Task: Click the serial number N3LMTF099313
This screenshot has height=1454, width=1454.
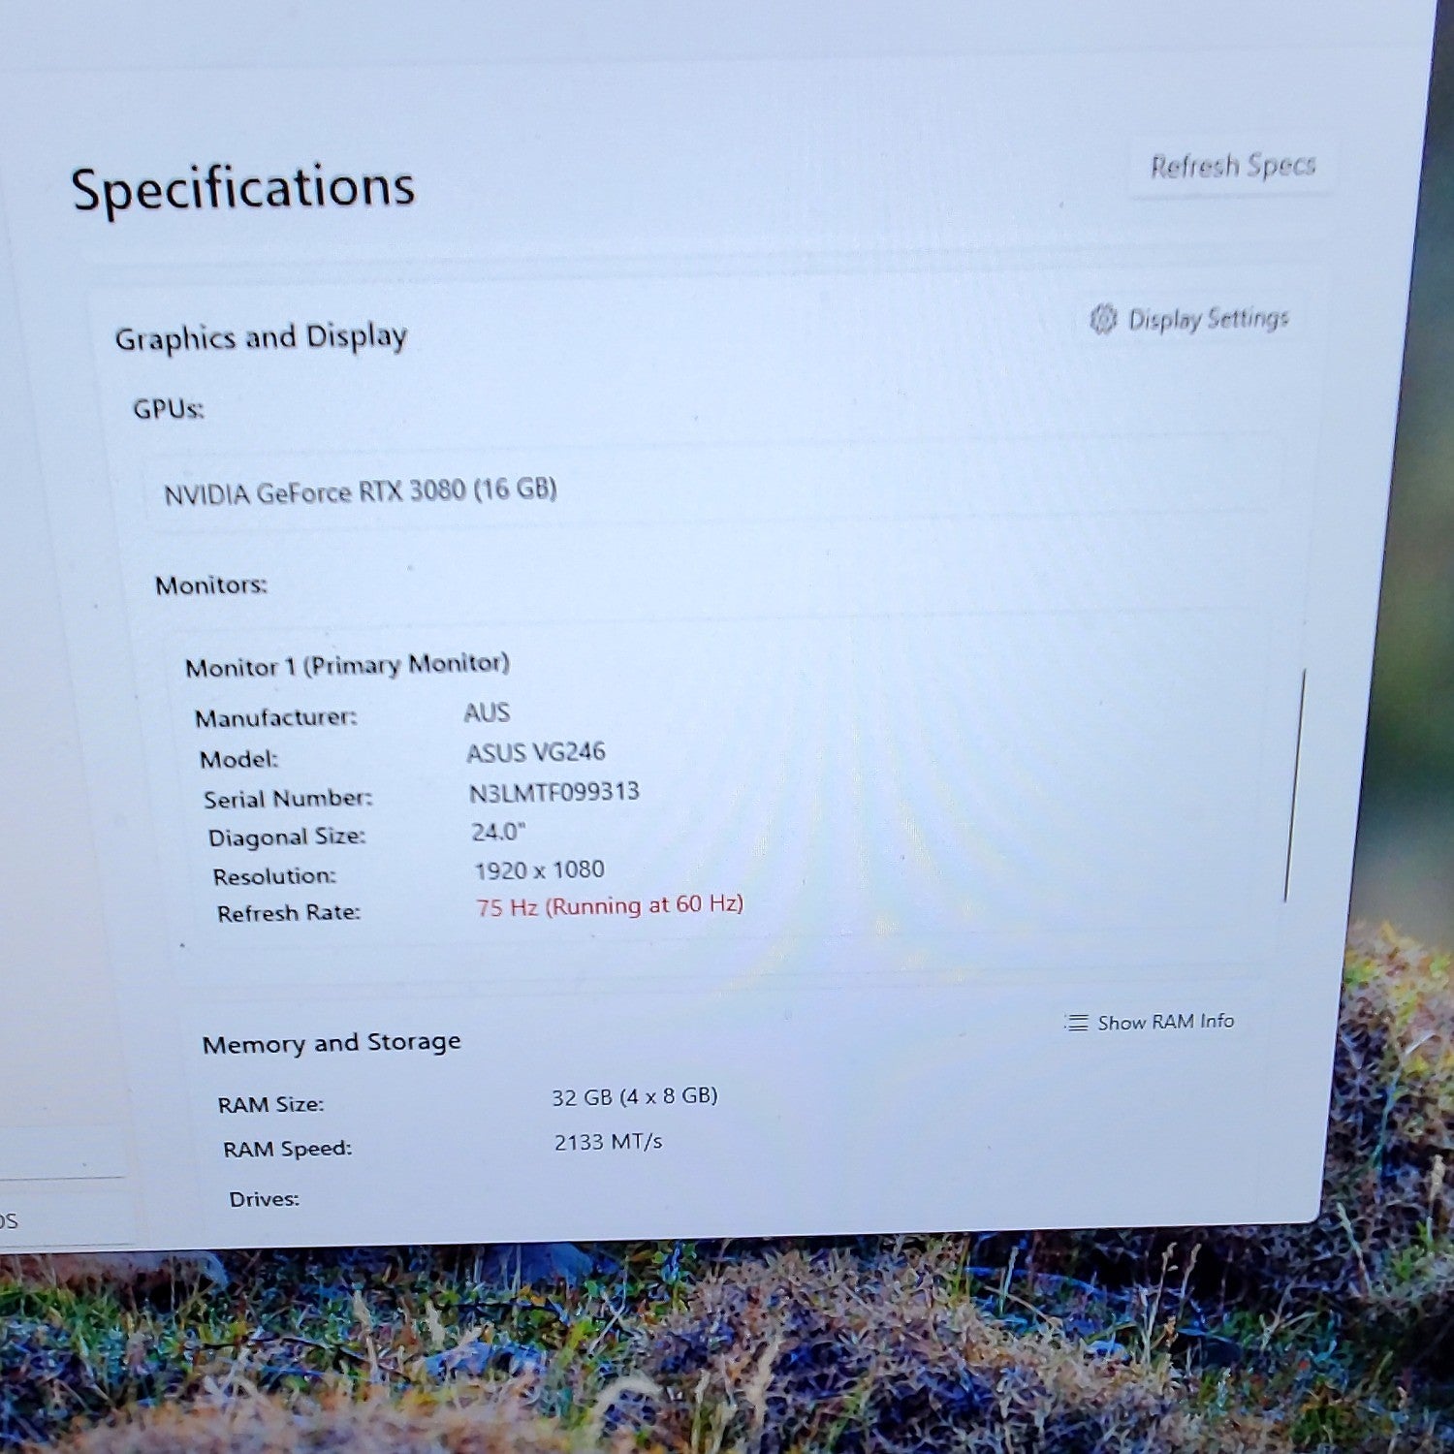Action: 554,792
